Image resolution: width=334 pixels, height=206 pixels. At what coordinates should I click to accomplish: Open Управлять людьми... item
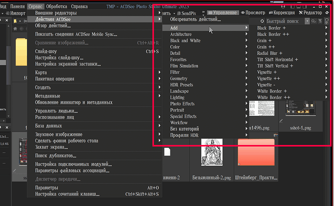94,111
